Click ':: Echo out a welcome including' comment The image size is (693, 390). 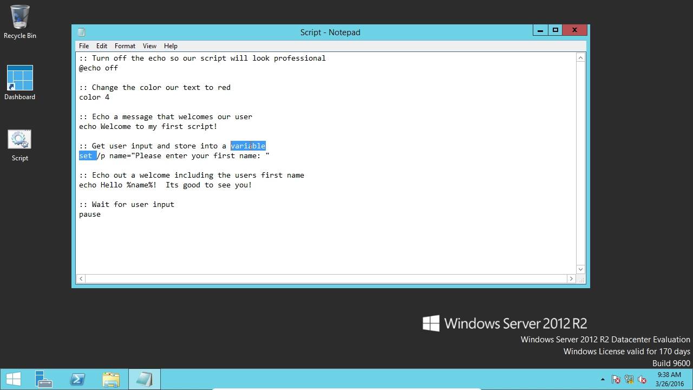click(192, 175)
